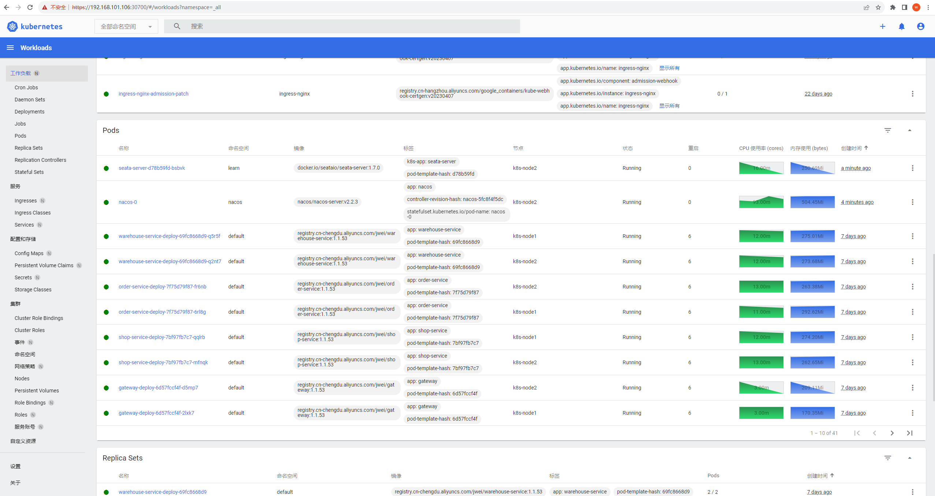
Task: Open Daemon Sets in sidebar
Action: click(30, 100)
